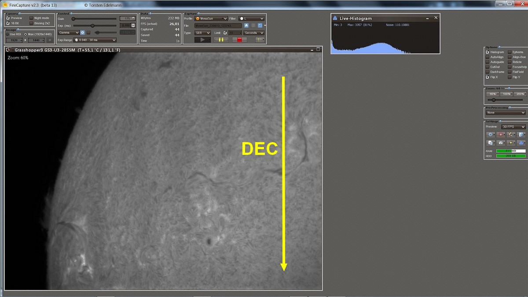The image size is (528, 297).
Task: Open the gamma settings gear icon
Action: [x=82, y=33]
